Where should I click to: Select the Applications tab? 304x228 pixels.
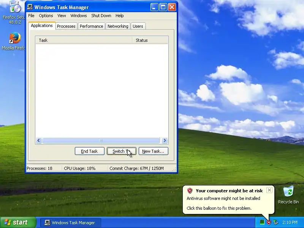point(42,25)
